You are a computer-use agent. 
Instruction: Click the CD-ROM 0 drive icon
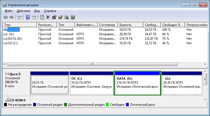pyautogui.click(x=7, y=100)
